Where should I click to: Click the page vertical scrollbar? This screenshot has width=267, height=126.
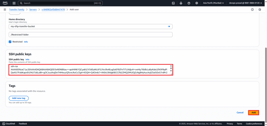click(x=266, y=85)
